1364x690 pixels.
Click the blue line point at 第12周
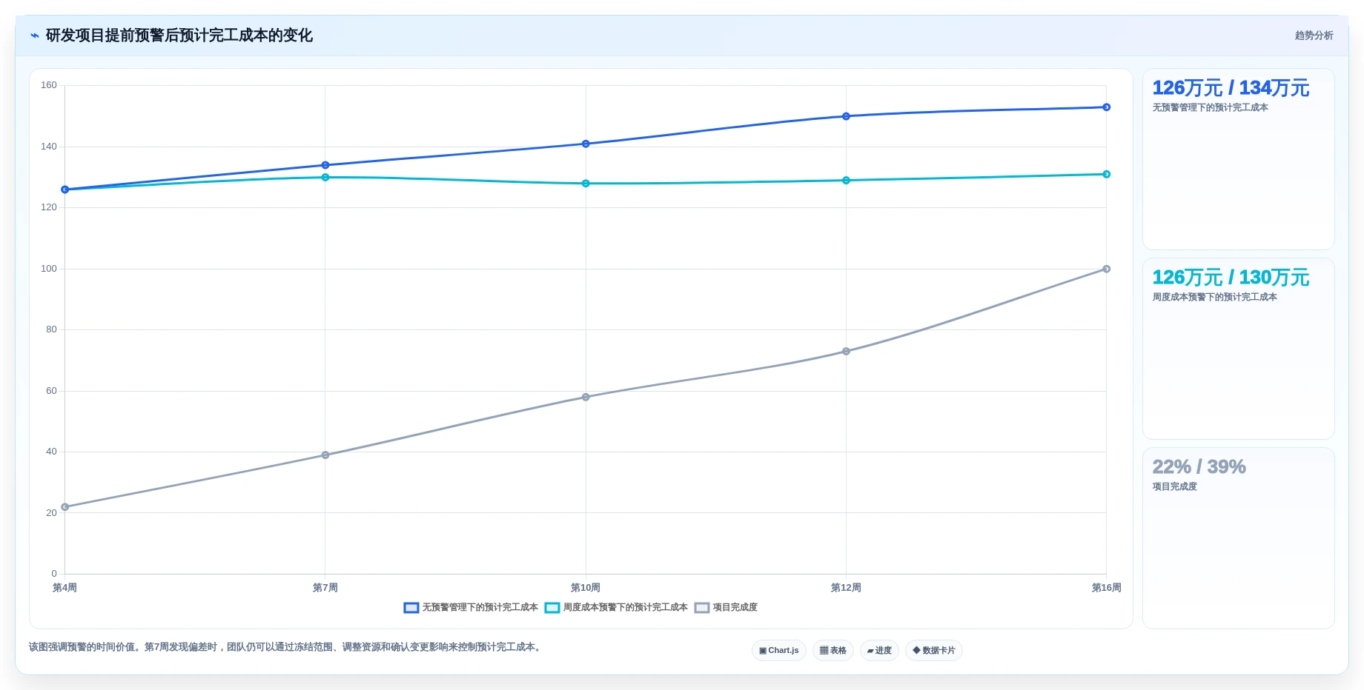click(846, 116)
